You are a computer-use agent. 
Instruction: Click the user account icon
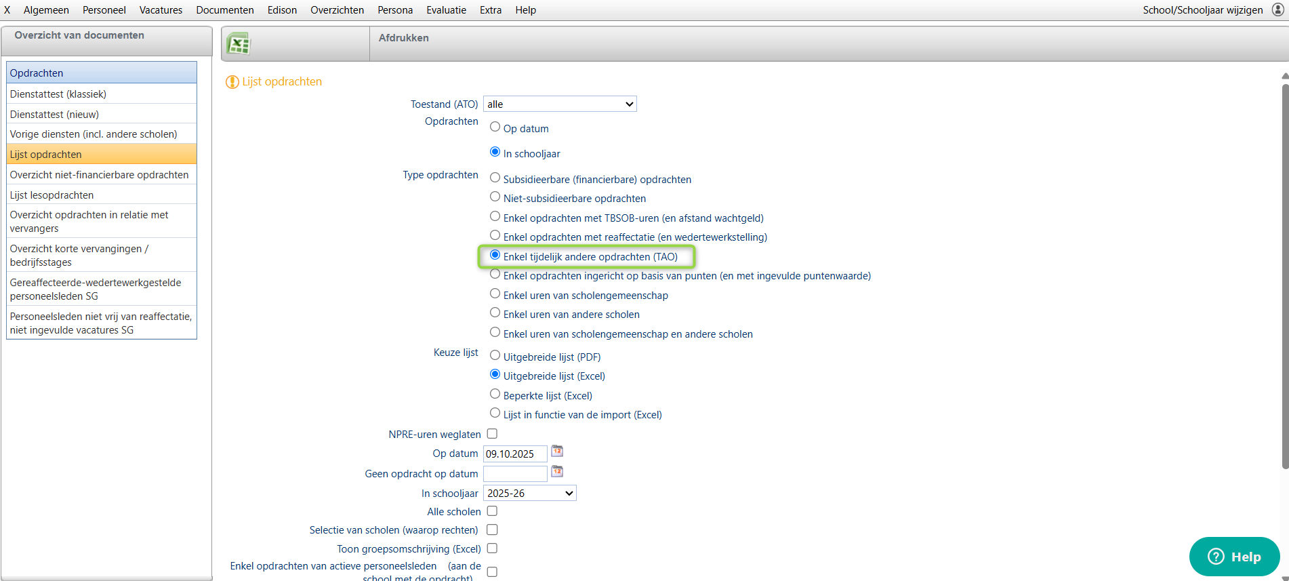[1278, 10]
